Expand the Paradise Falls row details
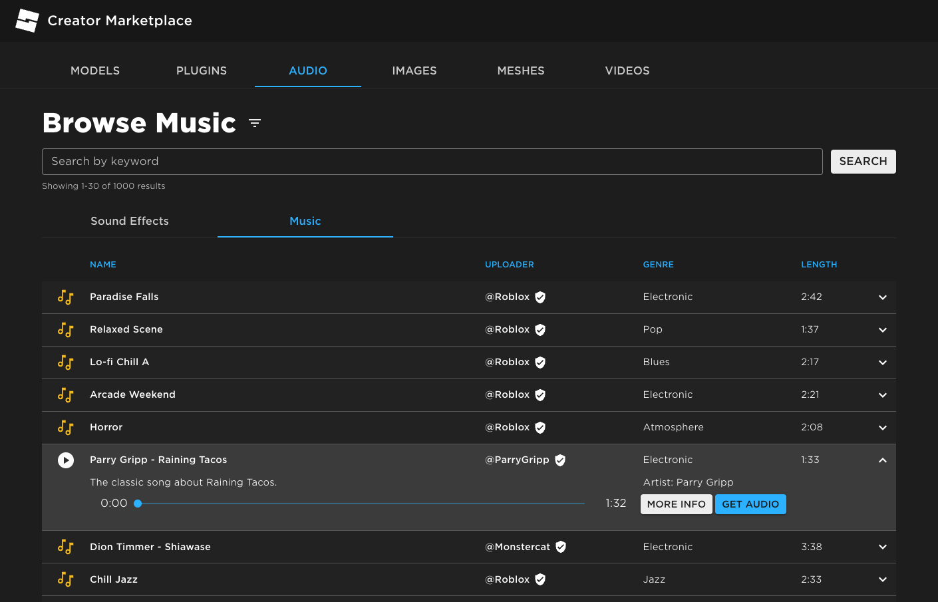Screen dimensions: 938x602 point(882,297)
